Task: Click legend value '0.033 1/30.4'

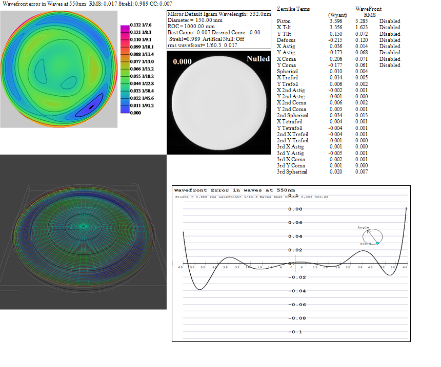Action: 142,91
